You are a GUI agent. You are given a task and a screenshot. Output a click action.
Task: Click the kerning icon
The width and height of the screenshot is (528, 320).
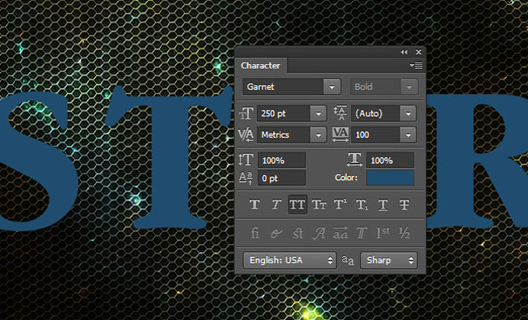tap(246, 135)
